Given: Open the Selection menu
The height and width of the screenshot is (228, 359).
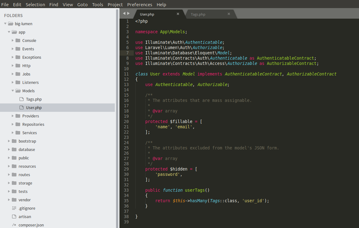Looking at the screenshot, I should 35,5.
